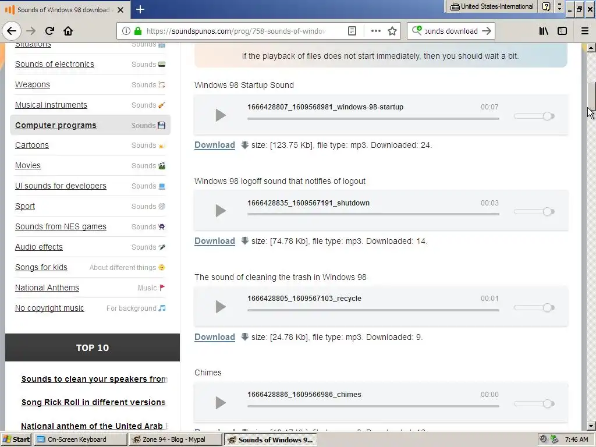
Task: Open United States-International keyboard layout
Action: coord(491,6)
